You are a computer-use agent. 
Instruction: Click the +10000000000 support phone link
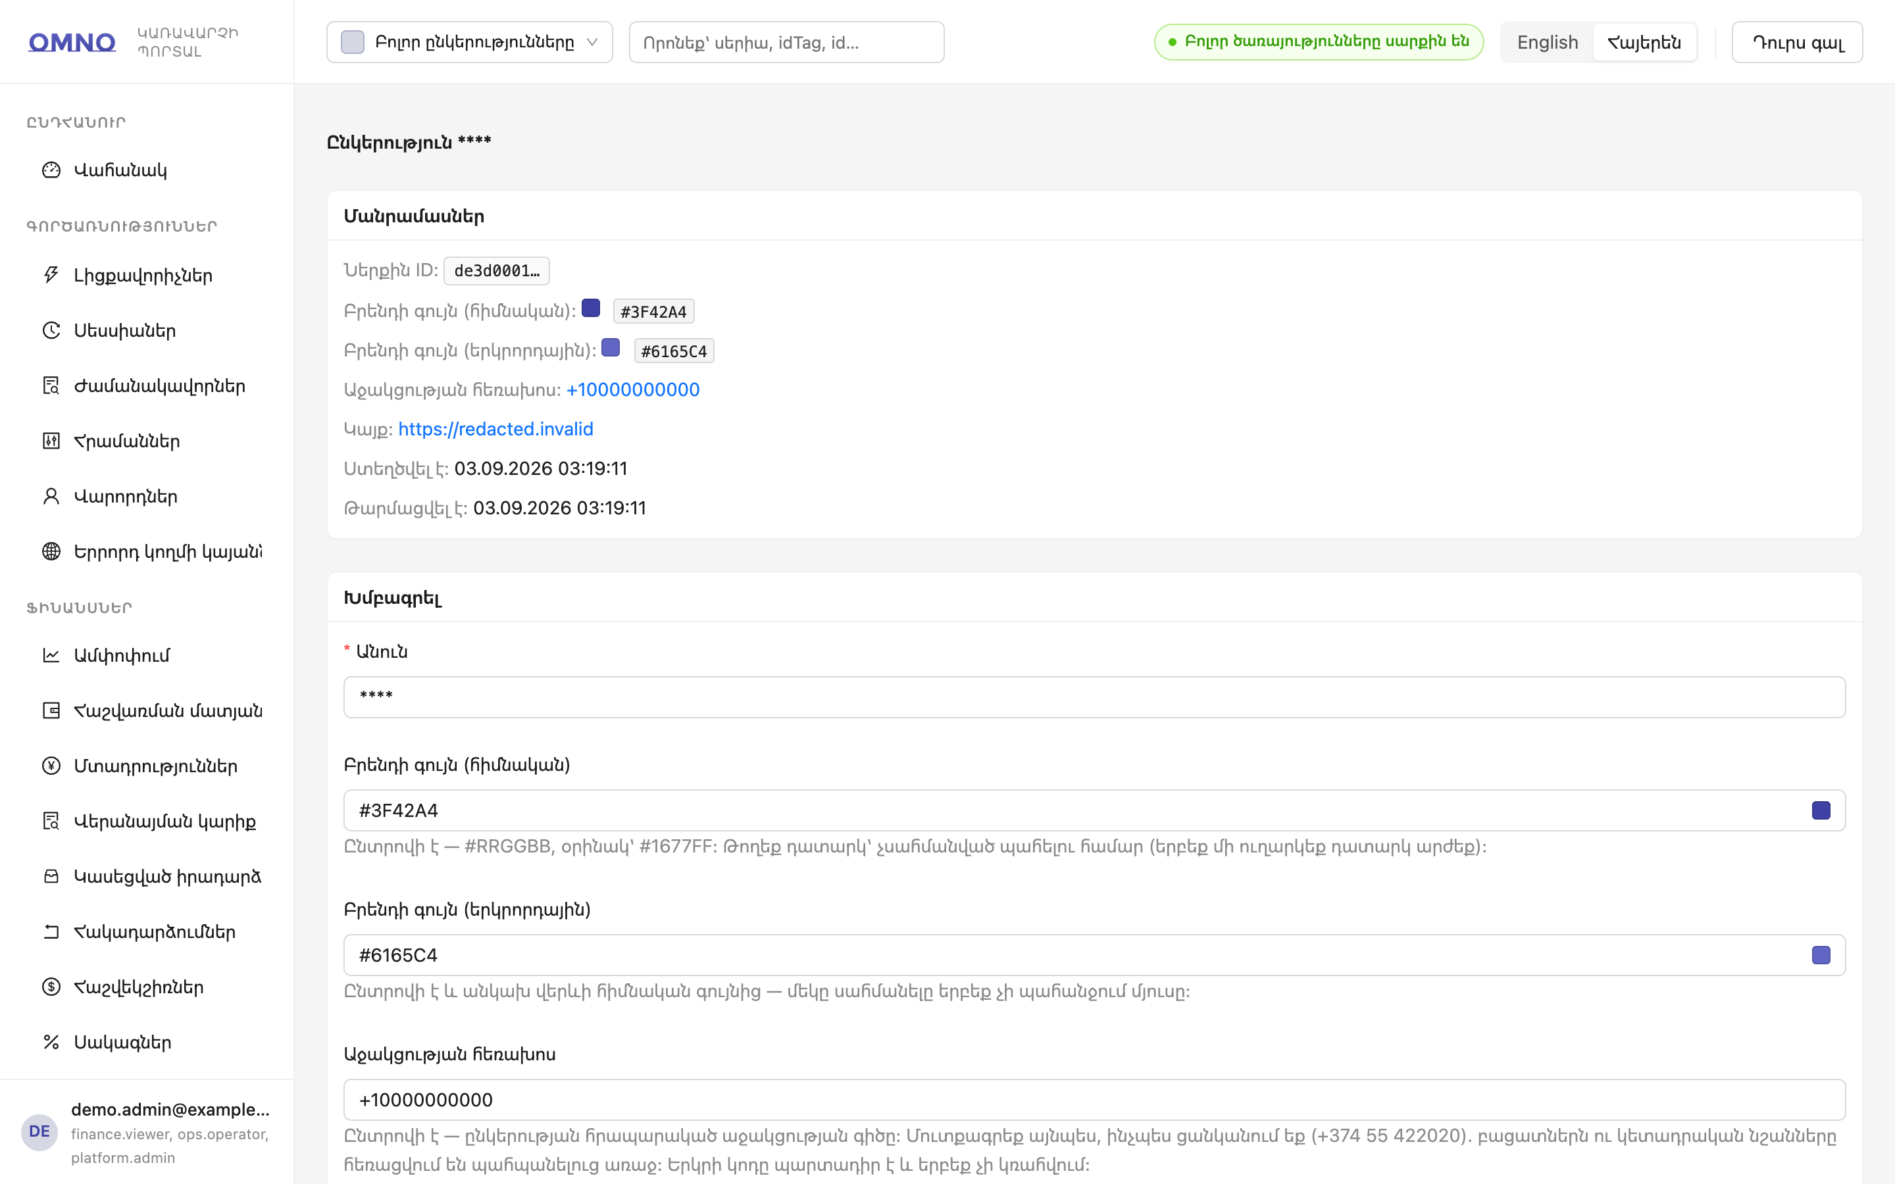click(x=633, y=389)
